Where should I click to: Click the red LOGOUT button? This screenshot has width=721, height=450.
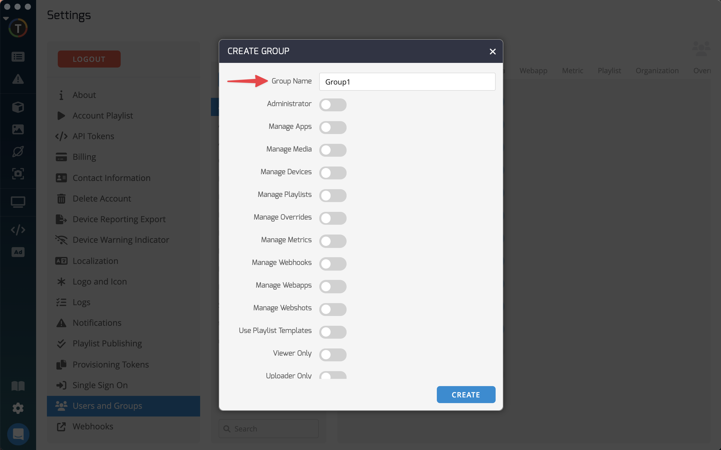(x=89, y=59)
